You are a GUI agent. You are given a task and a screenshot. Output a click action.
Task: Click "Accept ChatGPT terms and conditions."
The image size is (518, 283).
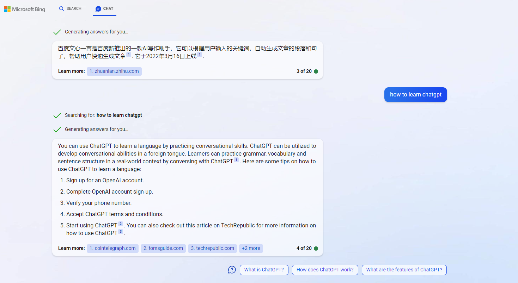(115, 214)
